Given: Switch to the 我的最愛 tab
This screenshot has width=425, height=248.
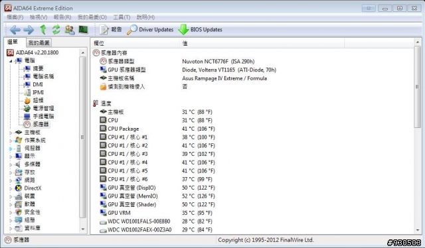Looking at the screenshot, I should coord(39,43).
